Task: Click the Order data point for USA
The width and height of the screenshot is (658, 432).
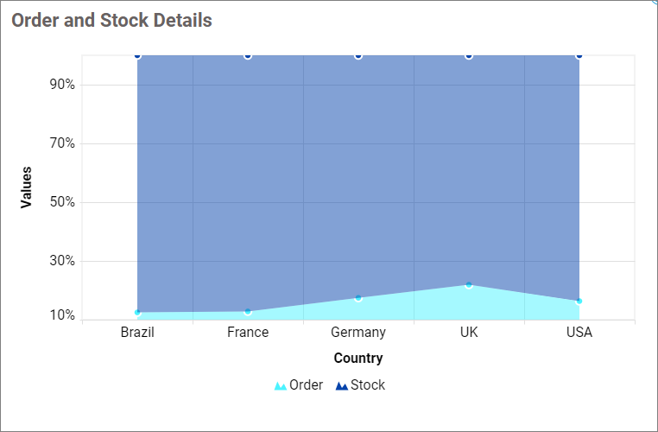Action: [579, 301]
